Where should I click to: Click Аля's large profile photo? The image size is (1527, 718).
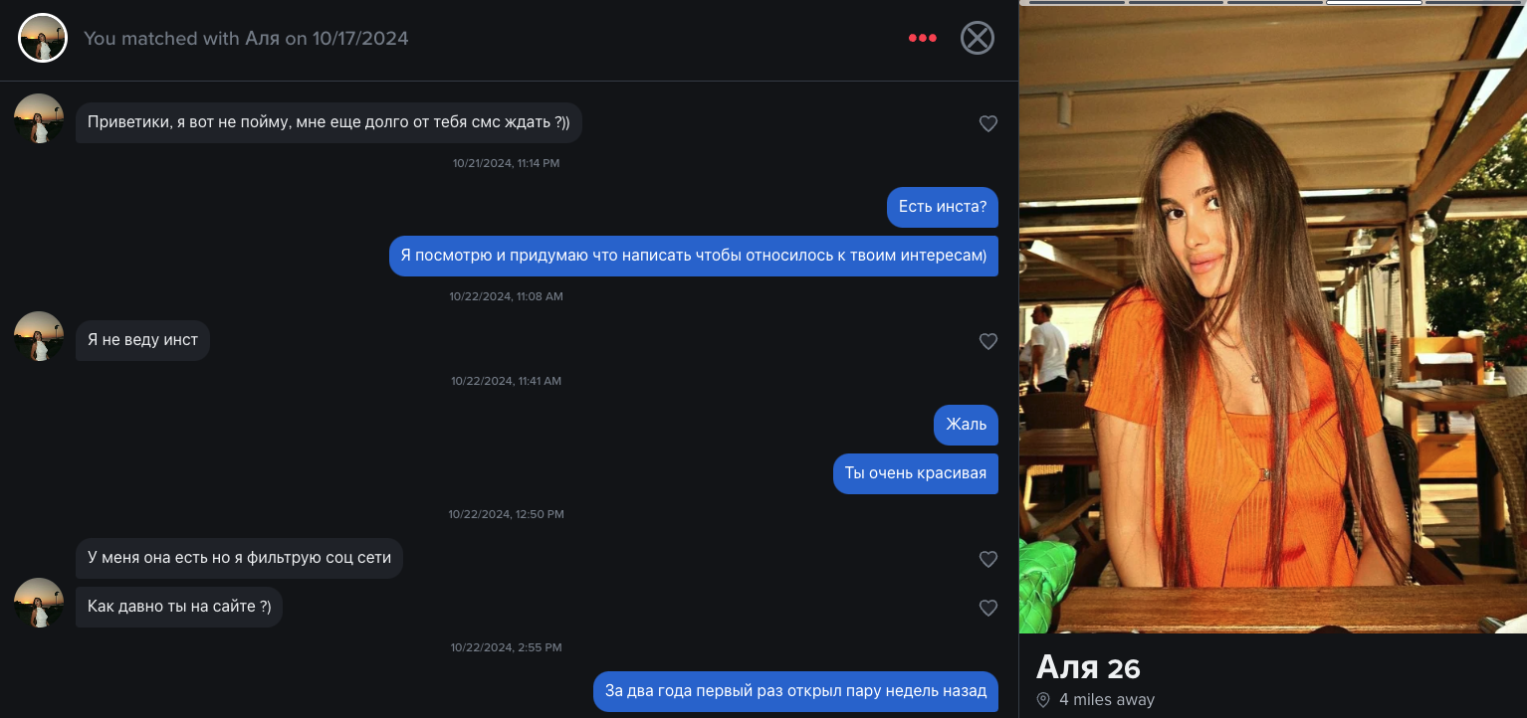pyautogui.click(x=1272, y=318)
